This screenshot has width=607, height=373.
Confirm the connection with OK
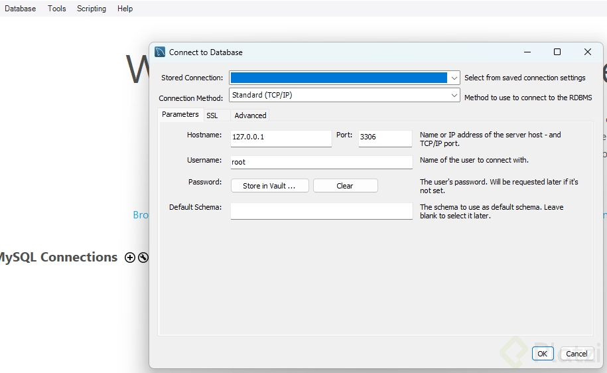[543, 354]
